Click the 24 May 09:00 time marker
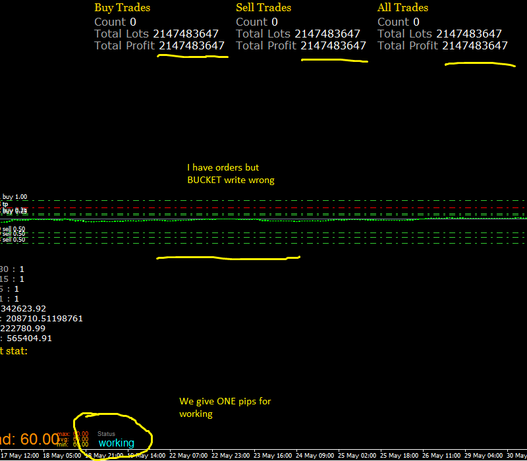Screen dimensions: 527x461 tap(315, 456)
